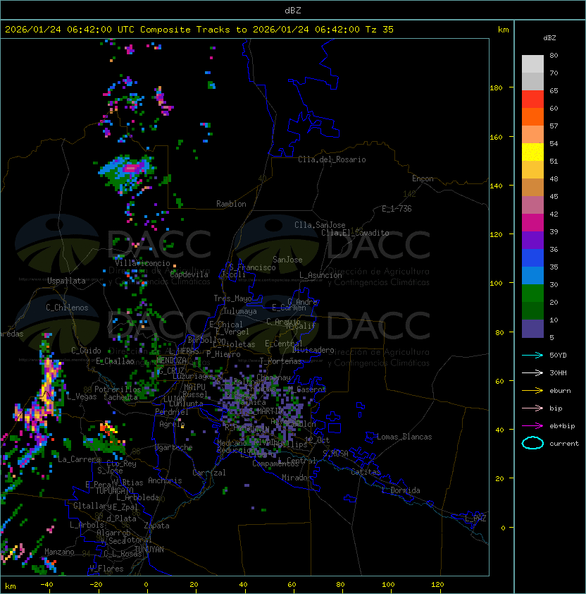
Task: Pick the magenta 39-42 dBZ swatch
Action: pyautogui.click(x=532, y=223)
